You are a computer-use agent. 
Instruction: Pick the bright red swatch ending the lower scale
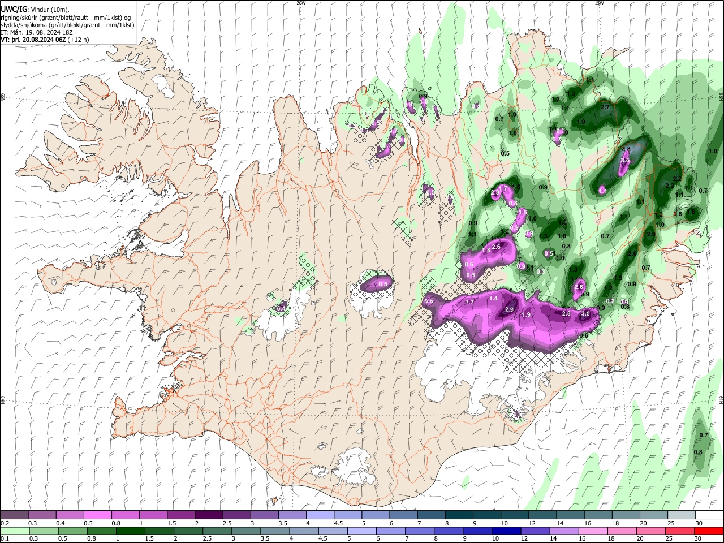[x=709, y=531]
